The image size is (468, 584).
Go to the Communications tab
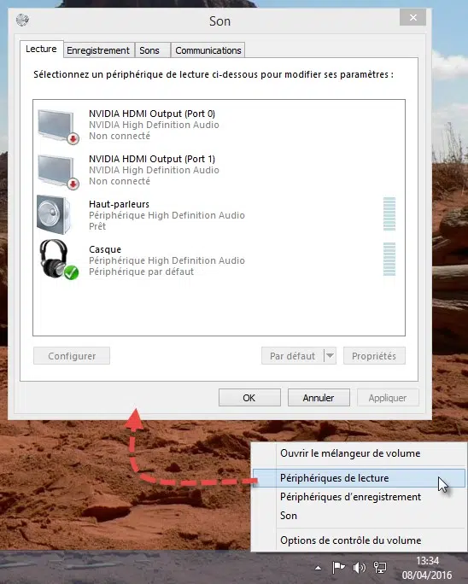(x=208, y=50)
